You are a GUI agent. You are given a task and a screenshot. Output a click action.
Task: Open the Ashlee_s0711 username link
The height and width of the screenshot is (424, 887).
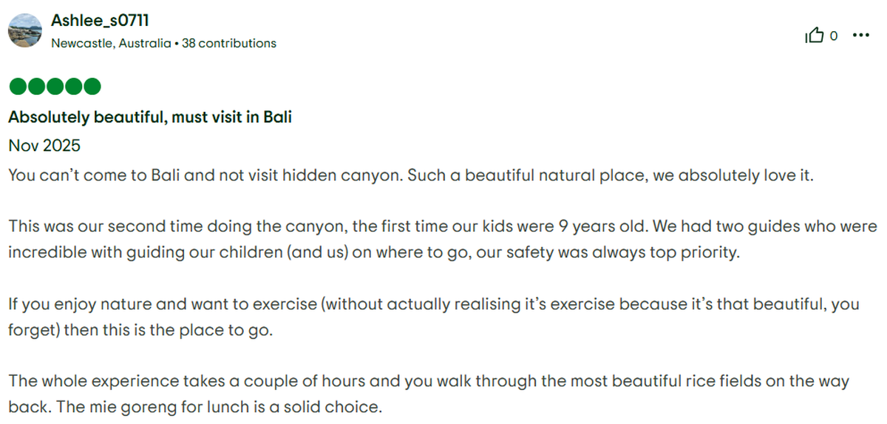[100, 21]
